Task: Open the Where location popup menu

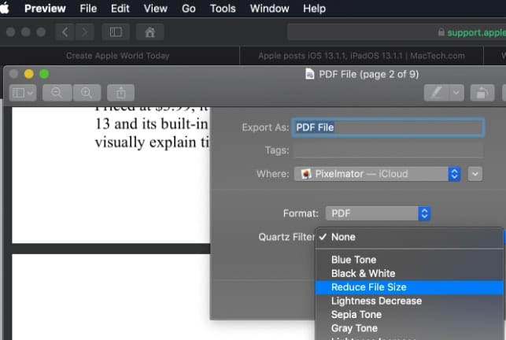Action: (377, 174)
